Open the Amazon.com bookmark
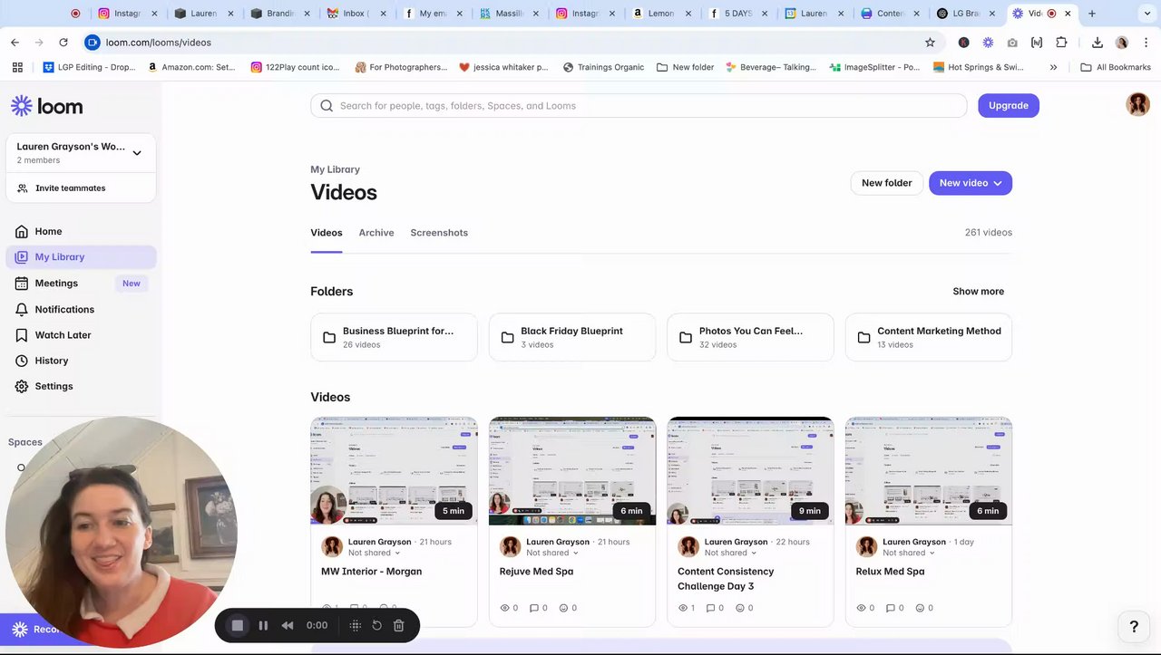This screenshot has width=1161, height=655. click(190, 67)
